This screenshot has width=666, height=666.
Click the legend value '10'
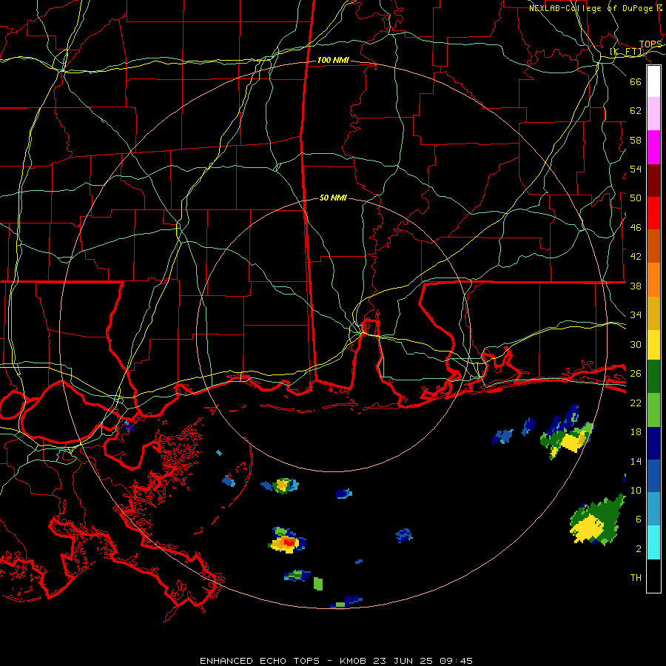[x=636, y=490]
